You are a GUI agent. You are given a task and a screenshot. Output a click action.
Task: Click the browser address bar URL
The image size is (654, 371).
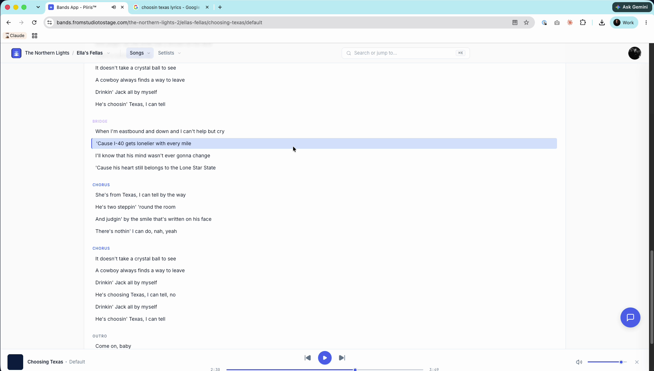pos(159,22)
